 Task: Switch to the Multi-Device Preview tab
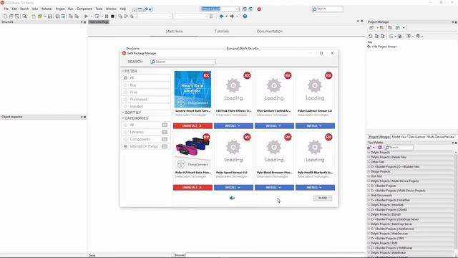tap(441, 137)
